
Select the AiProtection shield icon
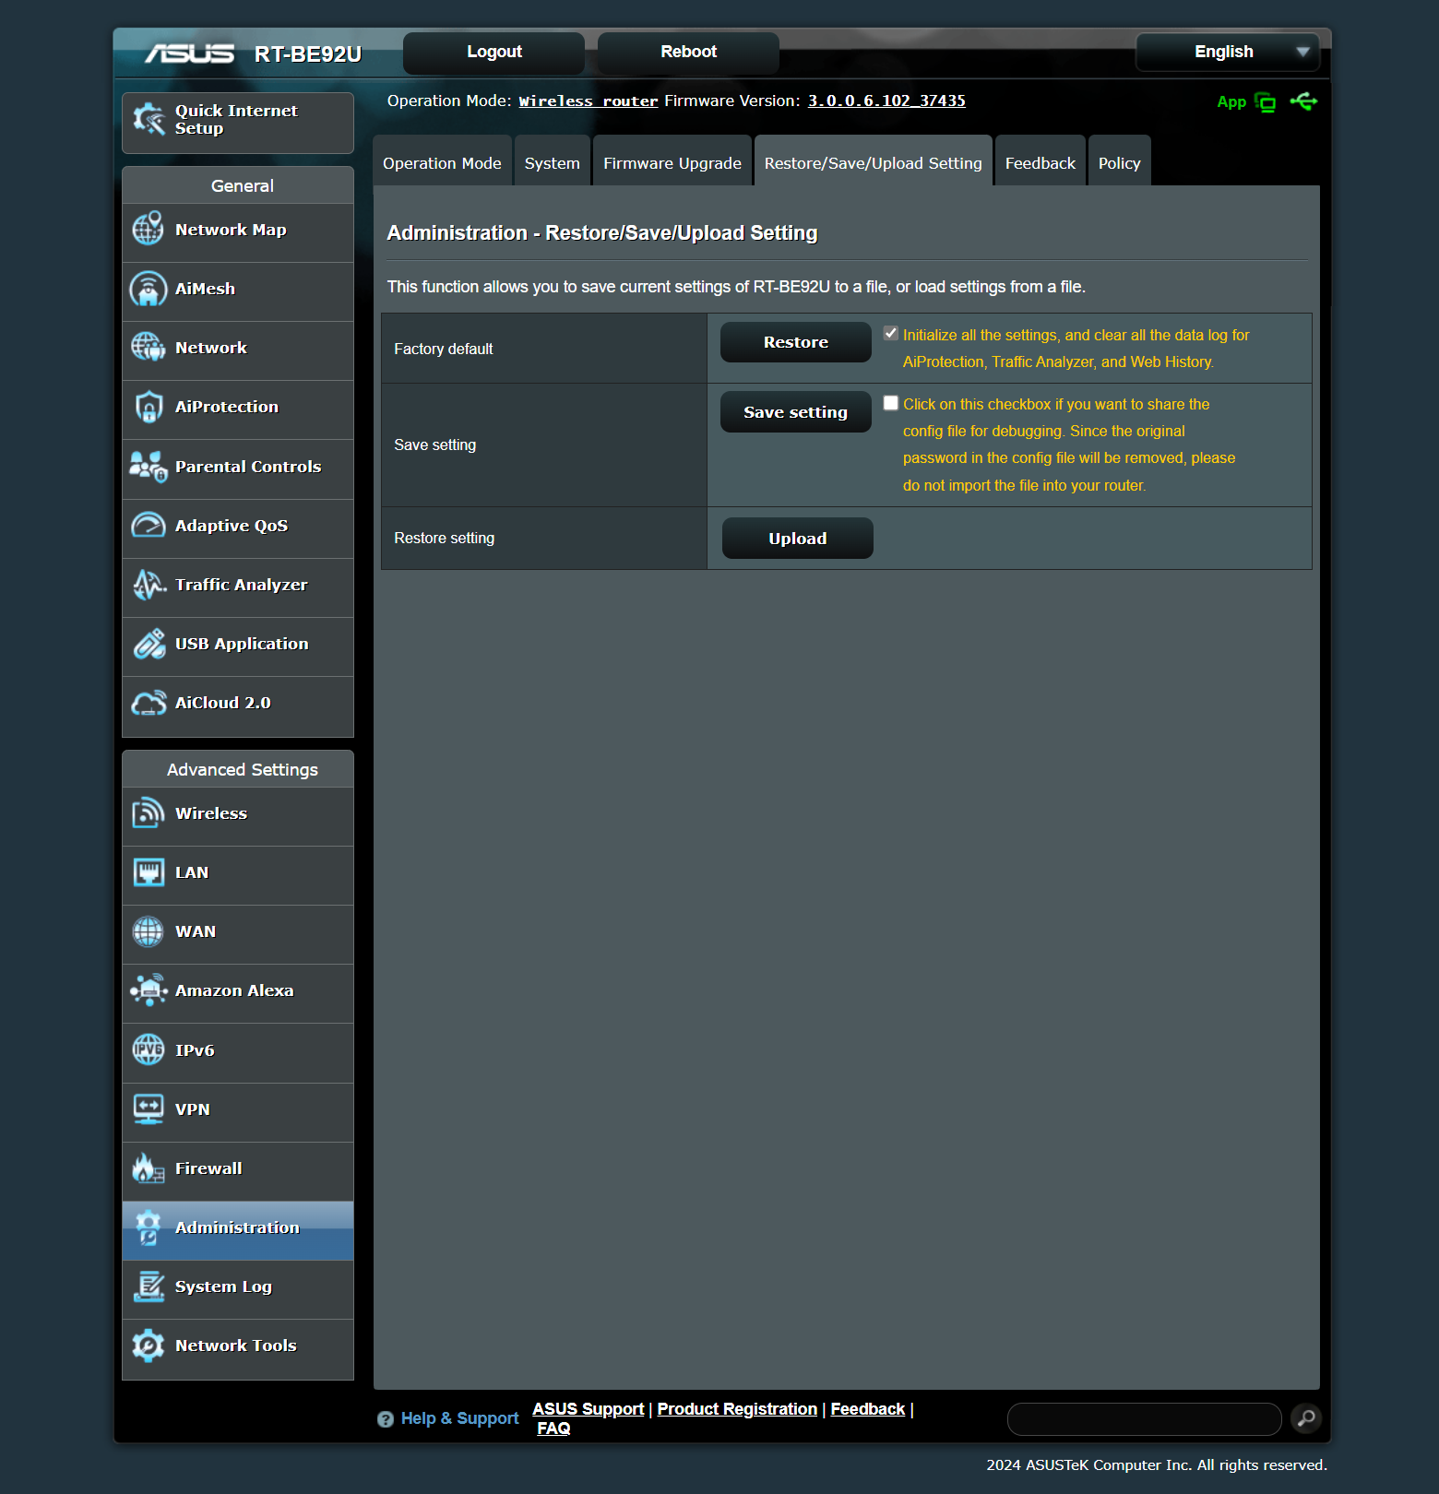[x=149, y=407]
